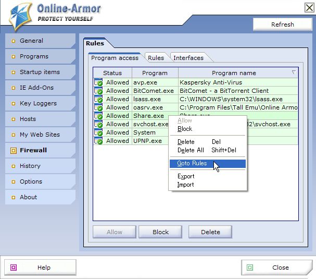316x279 pixels.
Task: Sort by the Status column header
Action: [112, 73]
